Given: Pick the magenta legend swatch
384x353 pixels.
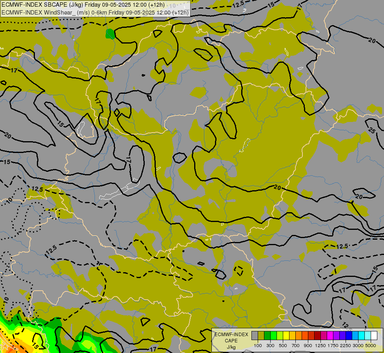Looking at the screenshot, I should click(330, 336).
